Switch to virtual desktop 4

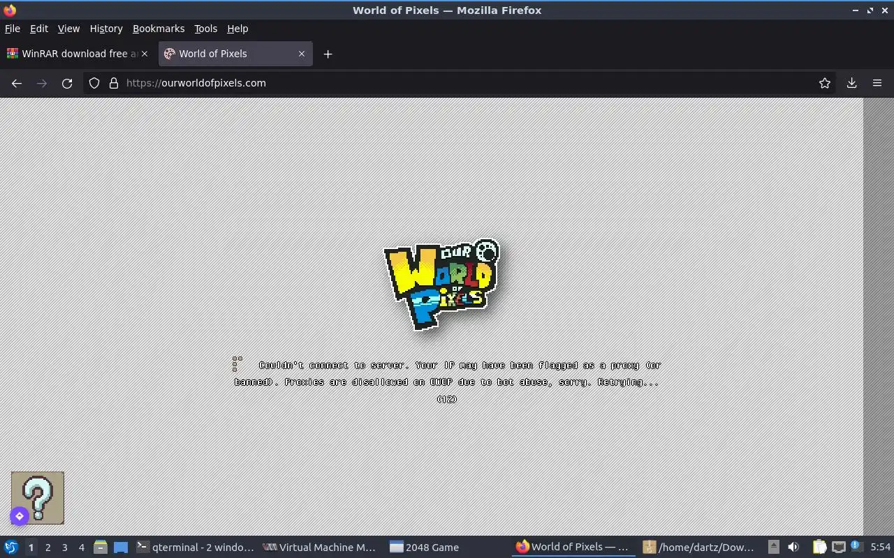[x=81, y=548]
